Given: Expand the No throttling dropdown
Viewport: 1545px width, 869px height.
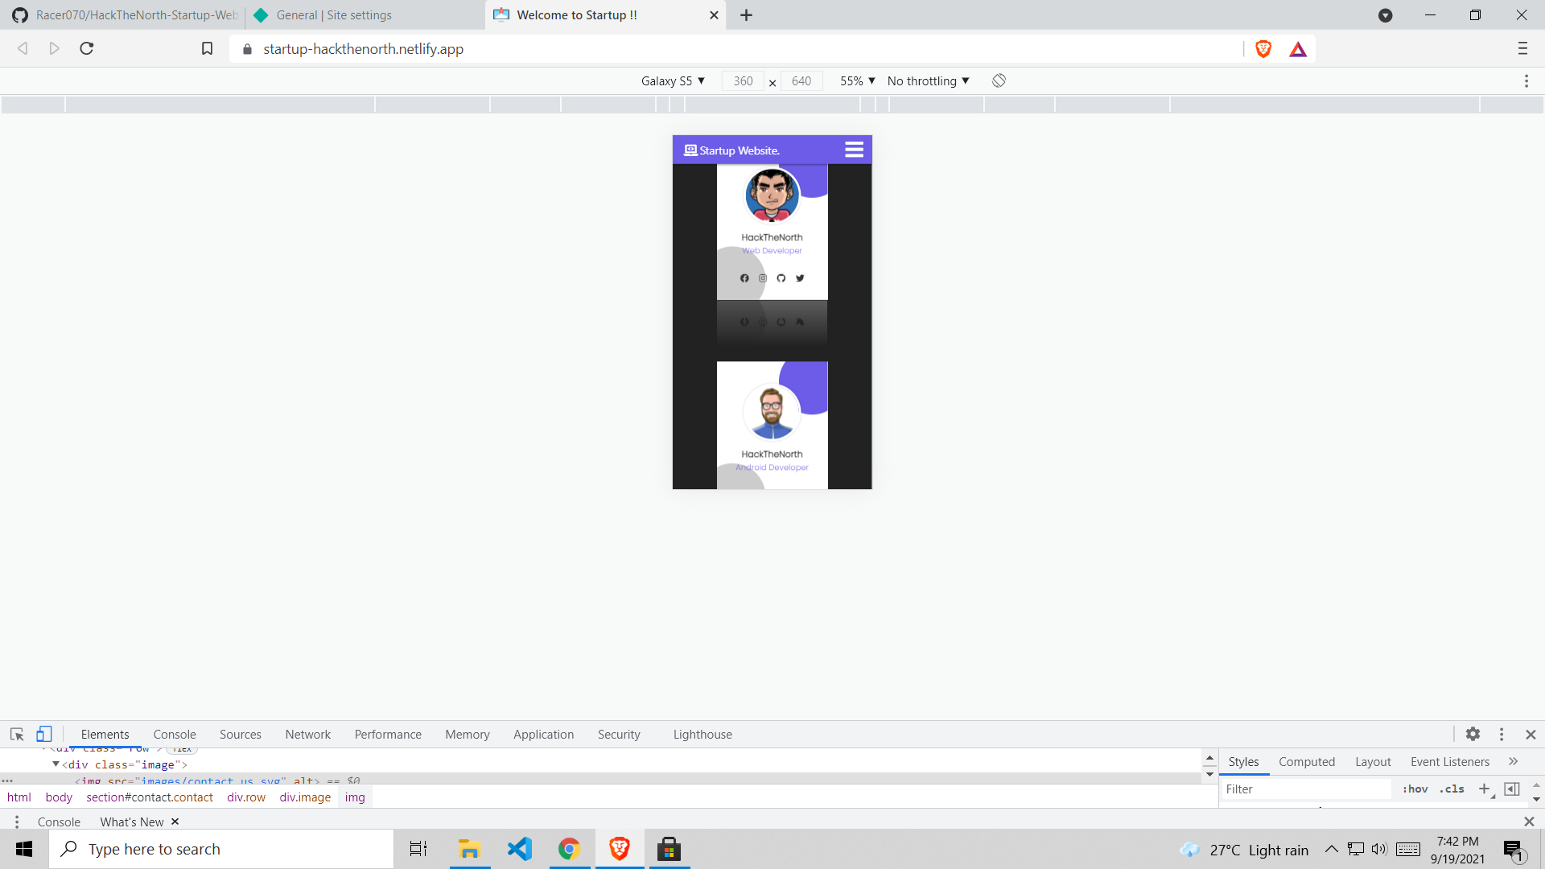Looking at the screenshot, I should click(x=928, y=80).
